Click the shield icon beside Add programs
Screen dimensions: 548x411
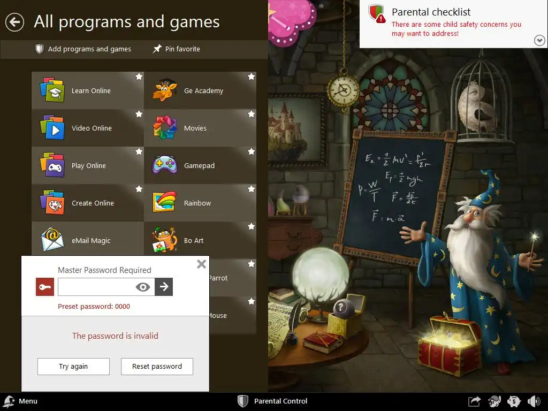(x=40, y=49)
